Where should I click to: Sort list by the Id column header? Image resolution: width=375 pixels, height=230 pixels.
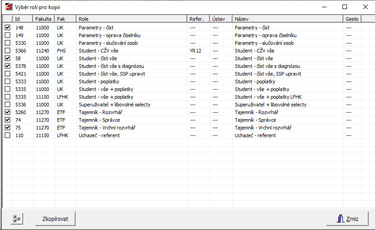pos(23,19)
